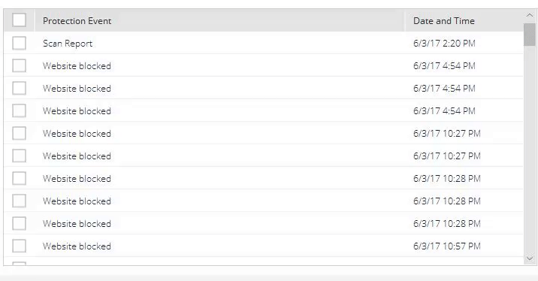Tick checkbox for last 10:28 PM entry
Viewport: 538px width, 281px height.
[x=19, y=223]
